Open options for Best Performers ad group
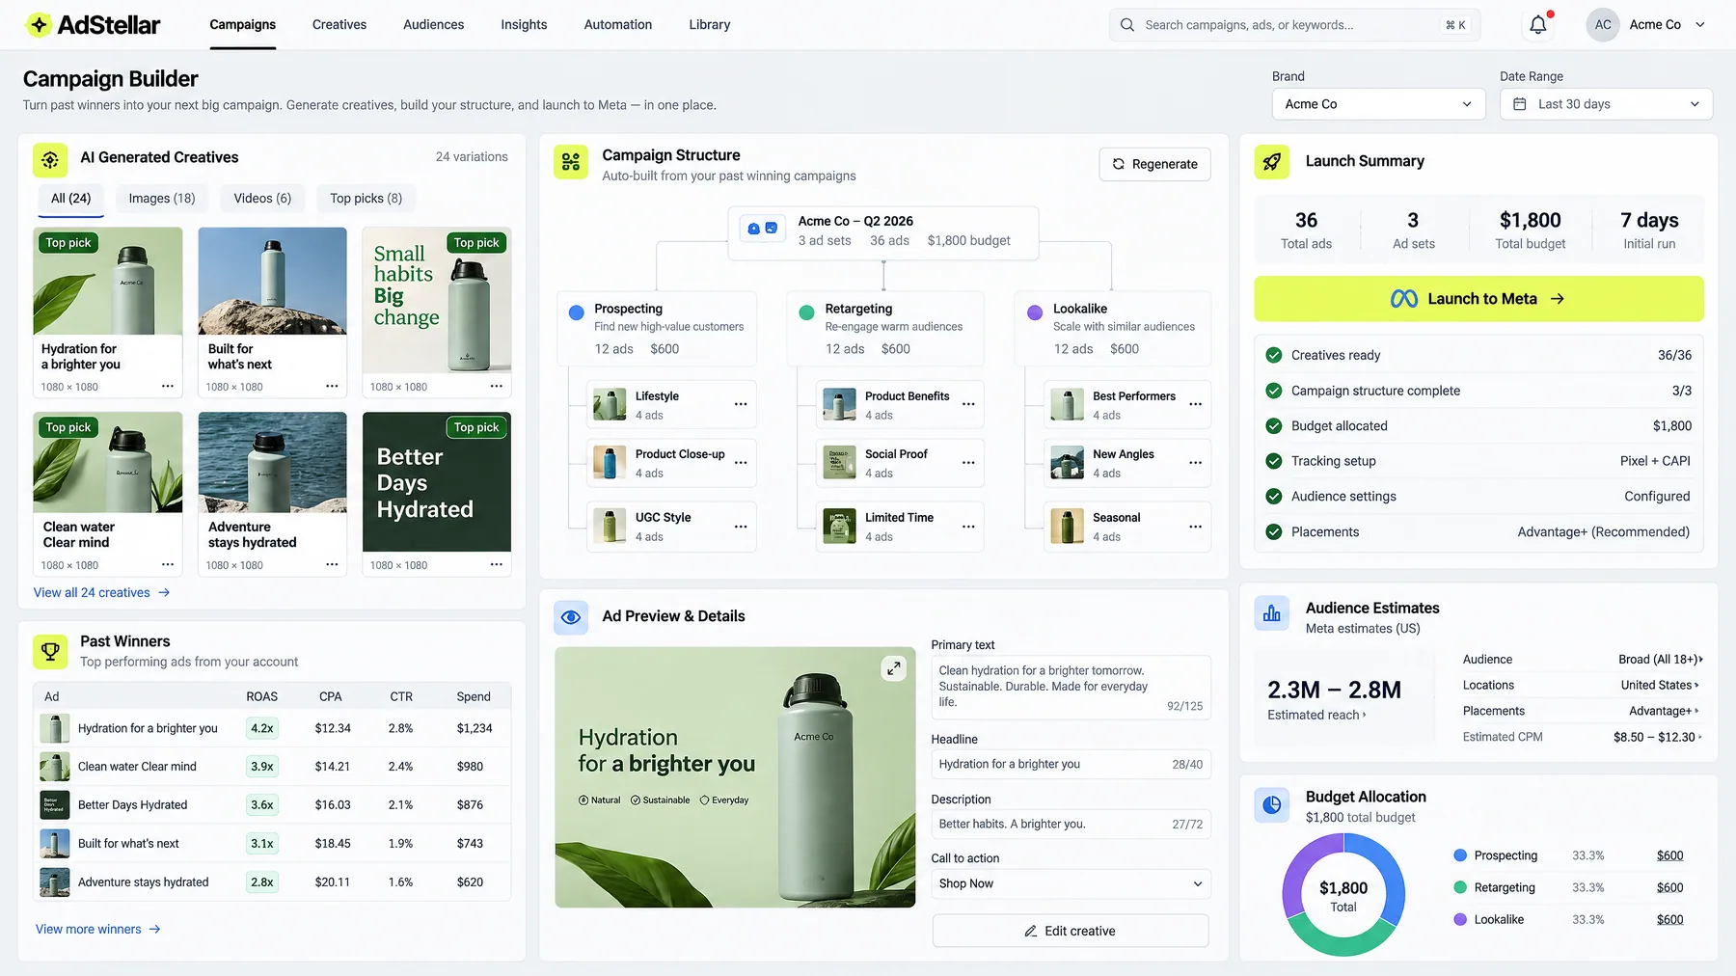Image resolution: width=1736 pixels, height=976 pixels. pyautogui.click(x=1196, y=405)
